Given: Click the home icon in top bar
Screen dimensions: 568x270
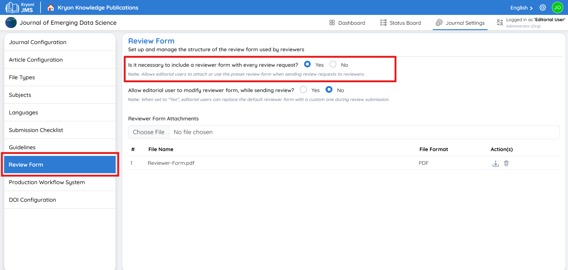Looking at the screenshot, I should click(x=51, y=7).
